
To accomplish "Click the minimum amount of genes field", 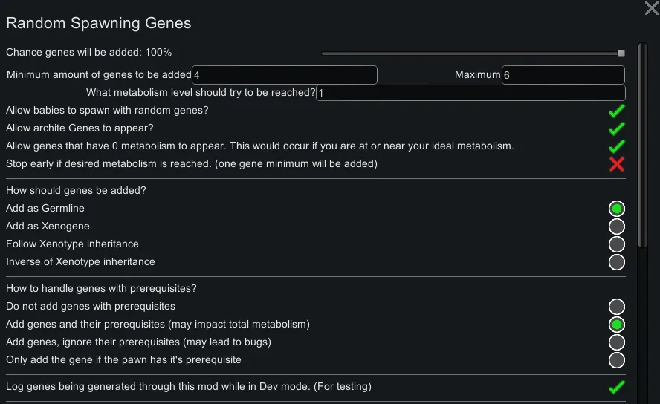I will point(285,75).
